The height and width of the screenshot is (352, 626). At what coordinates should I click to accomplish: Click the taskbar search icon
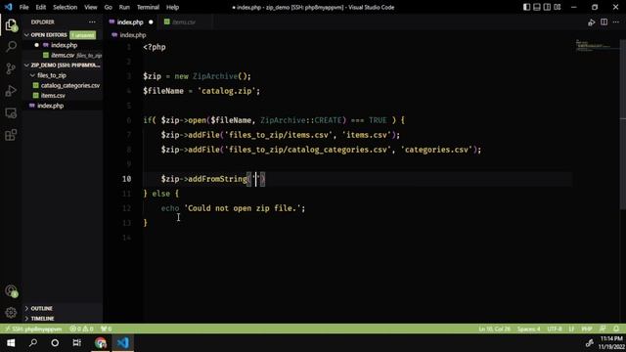coord(33,343)
